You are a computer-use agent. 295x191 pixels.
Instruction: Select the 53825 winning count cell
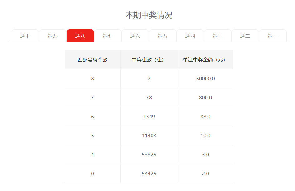click(x=149, y=155)
